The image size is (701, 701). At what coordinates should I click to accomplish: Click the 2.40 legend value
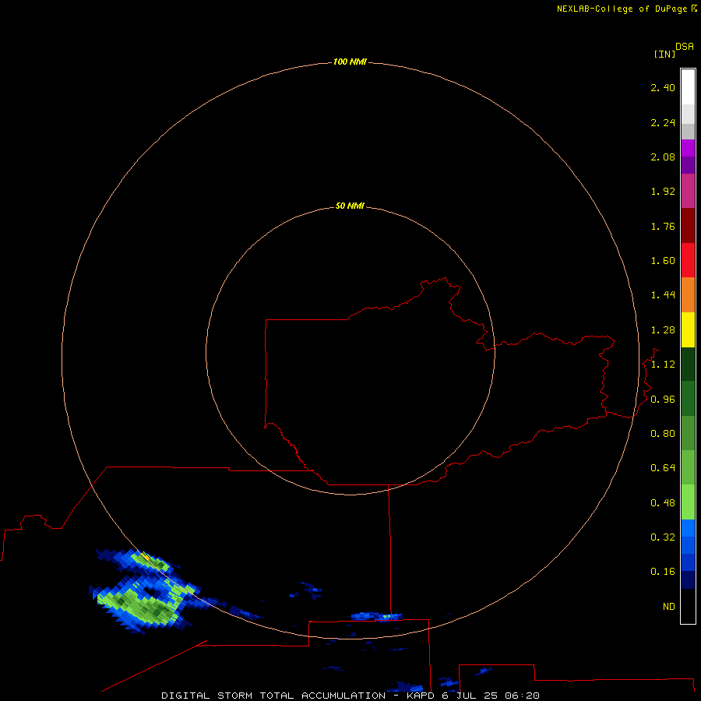click(663, 87)
